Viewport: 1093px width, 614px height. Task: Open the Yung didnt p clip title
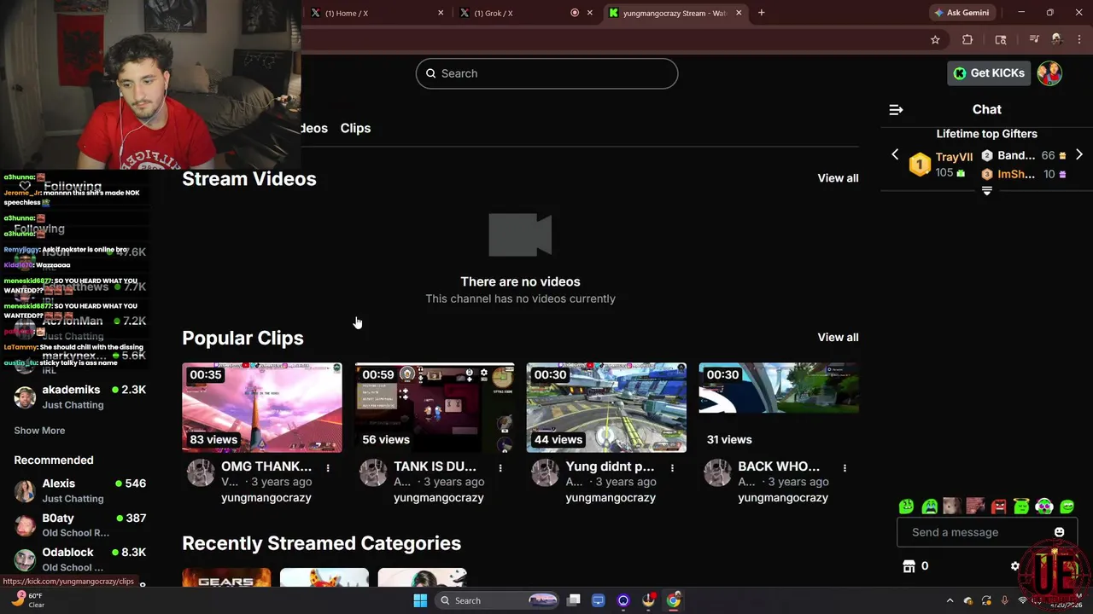[610, 466]
